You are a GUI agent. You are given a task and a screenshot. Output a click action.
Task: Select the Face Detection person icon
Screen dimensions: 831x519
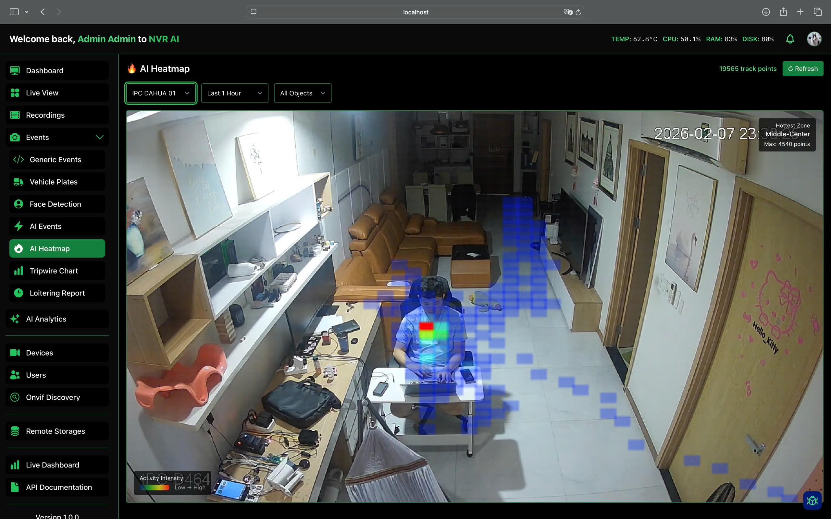(19, 204)
